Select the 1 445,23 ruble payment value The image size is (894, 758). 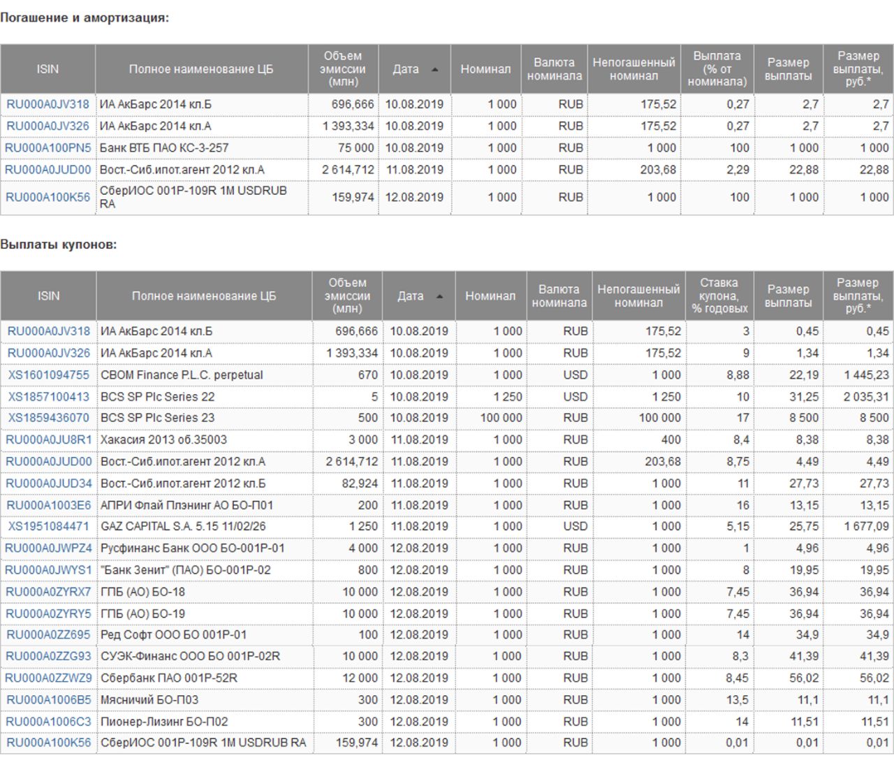(866, 375)
